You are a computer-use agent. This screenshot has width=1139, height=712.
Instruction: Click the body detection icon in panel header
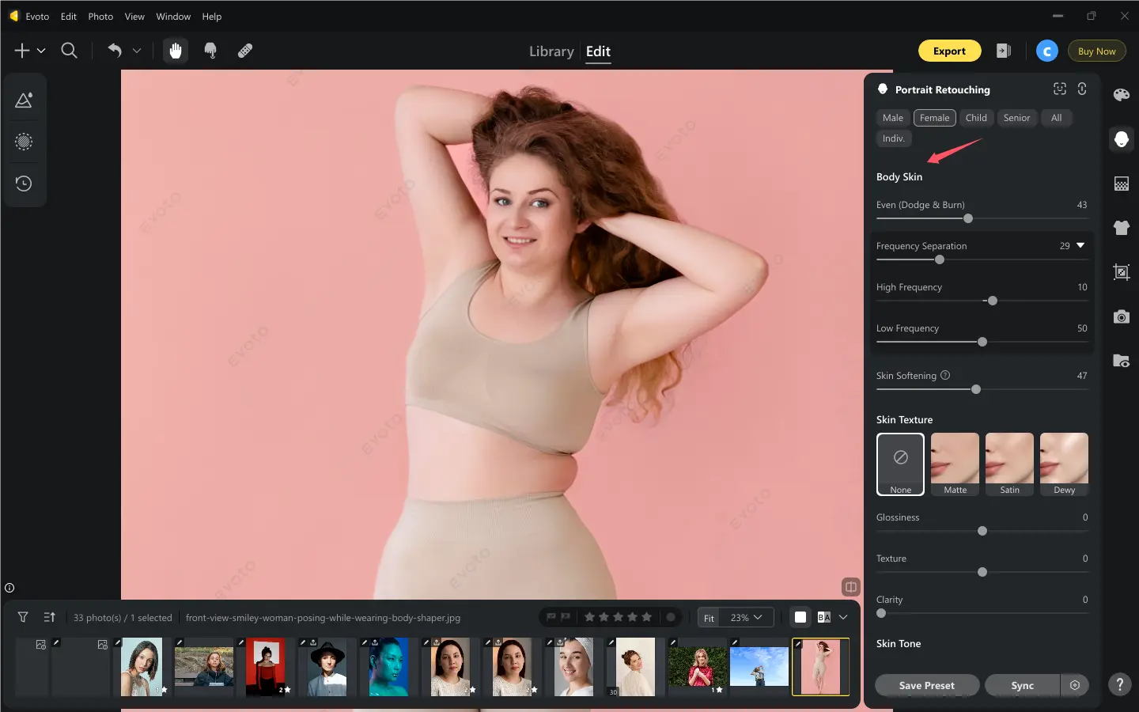click(1082, 89)
